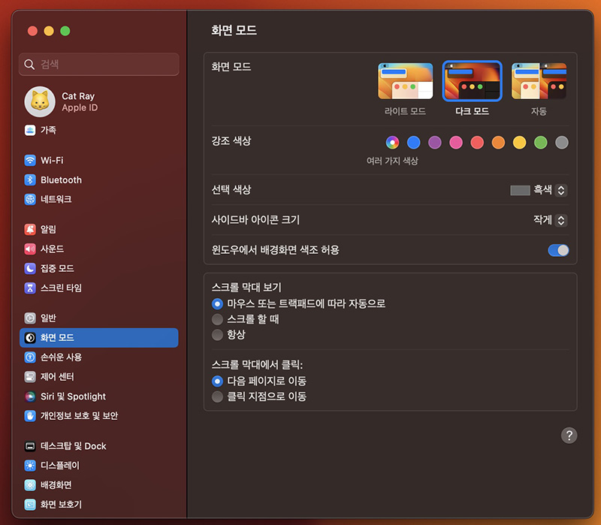Pick the yellow accent color swatch

pyautogui.click(x=519, y=143)
